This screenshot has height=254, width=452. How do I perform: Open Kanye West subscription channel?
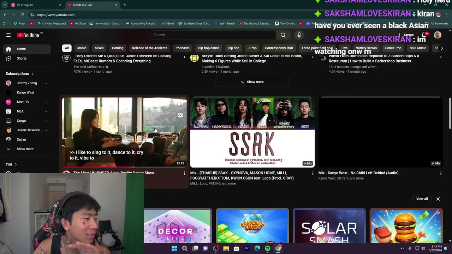pyautogui.click(x=27, y=92)
